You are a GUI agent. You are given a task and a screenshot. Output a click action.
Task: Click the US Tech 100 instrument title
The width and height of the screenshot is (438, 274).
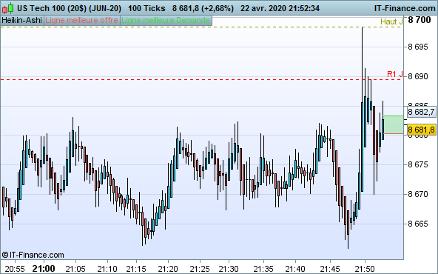tap(69, 8)
